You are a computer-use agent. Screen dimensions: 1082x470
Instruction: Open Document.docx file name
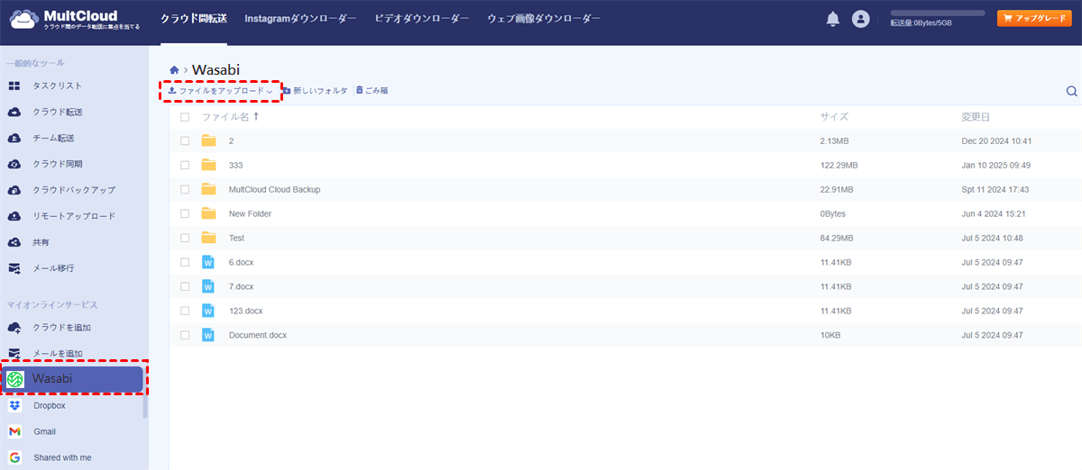[258, 335]
